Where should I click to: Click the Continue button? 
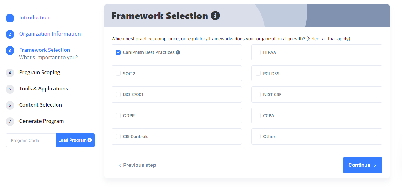(x=362, y=165)
